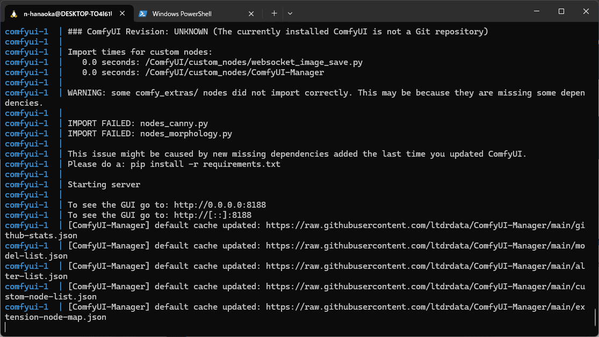599x337 pixels.
Task: Click the model-list.json cache URL
Action: pos(425,246)
